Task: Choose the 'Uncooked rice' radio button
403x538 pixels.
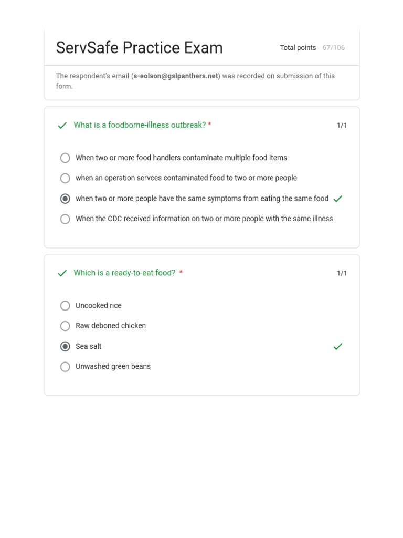Action: pos(65,306)
